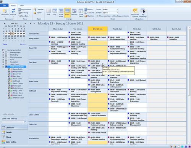
Task: Open the Color Coding pane
Action: pyautogui.click(x=15, y=142)
